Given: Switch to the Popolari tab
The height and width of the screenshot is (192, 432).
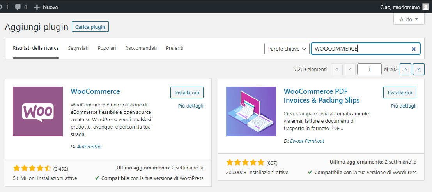Looking at the screenshot, I should point(107,48).
